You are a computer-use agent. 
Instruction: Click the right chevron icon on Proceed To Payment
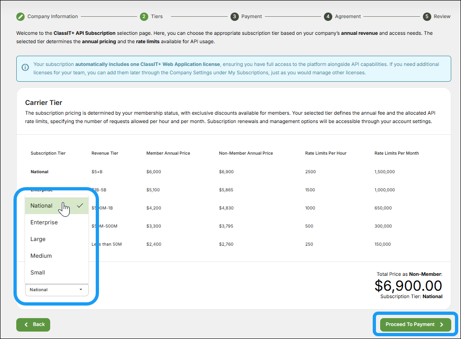tap(441, 325)
